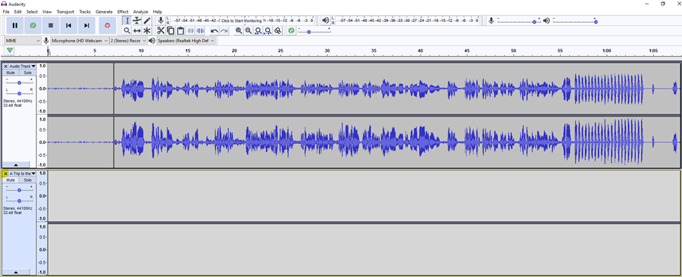Screen dimensions: 682x277
Task: Redo the last undone action
Action: (224, 30)
